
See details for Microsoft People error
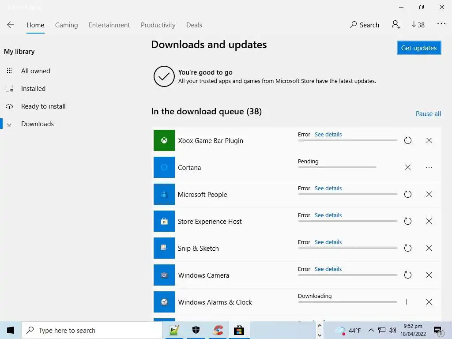[328, 188]
